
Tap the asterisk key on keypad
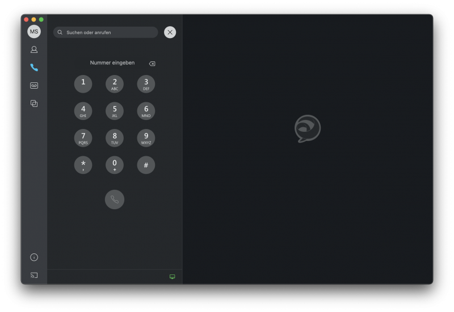[x=83, y=165]
